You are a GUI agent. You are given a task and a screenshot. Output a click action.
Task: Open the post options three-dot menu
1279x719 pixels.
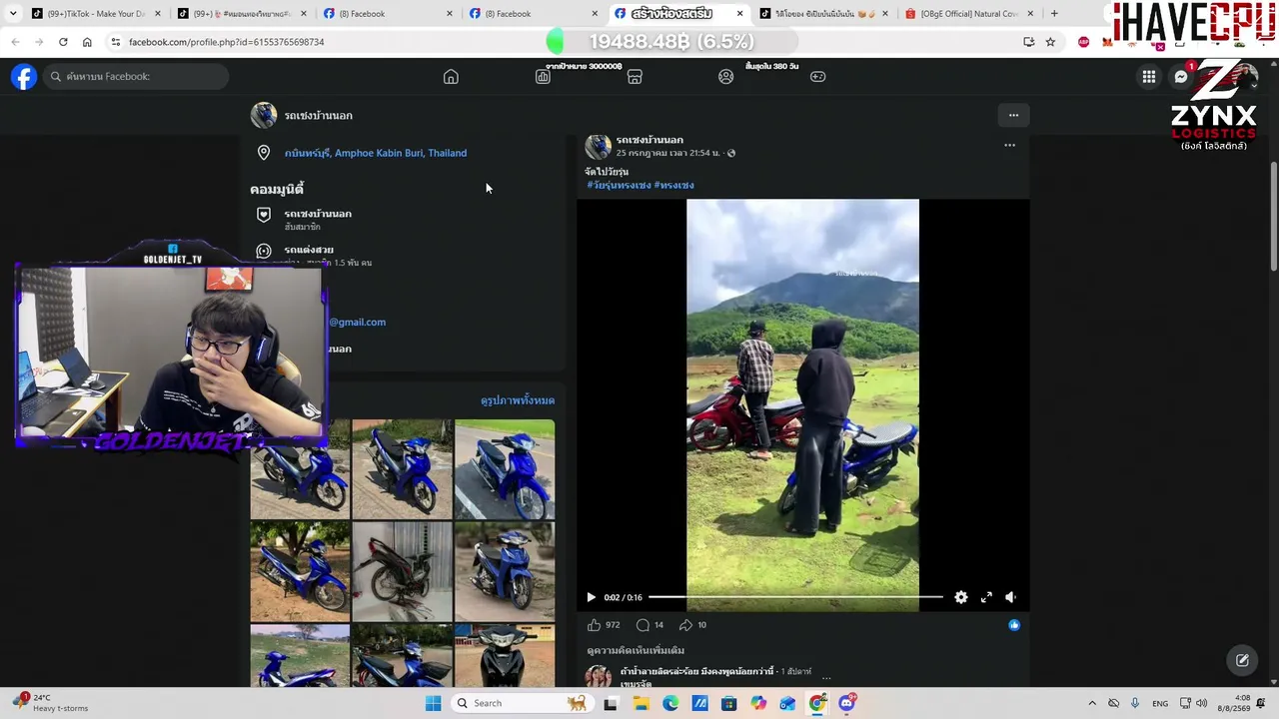[x=1009, y=146]
